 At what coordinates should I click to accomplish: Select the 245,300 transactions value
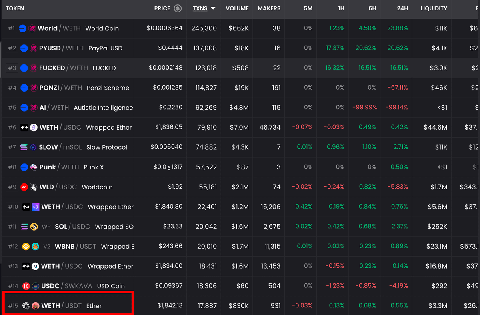pyautogui.click(x=204, y=28)
